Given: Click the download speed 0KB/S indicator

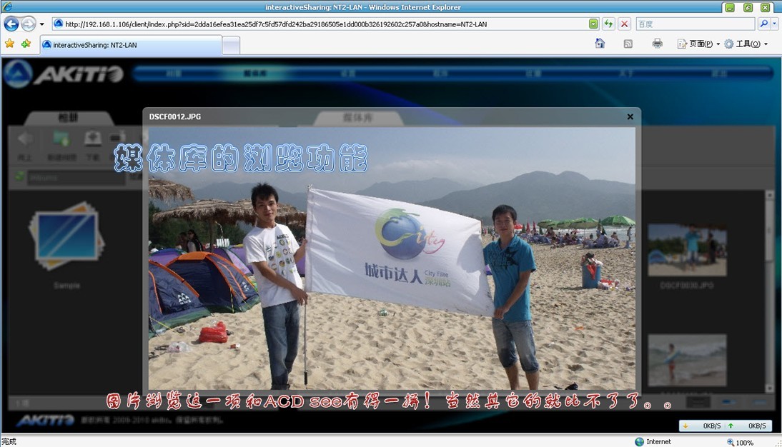Looking at the screenshot, I should 703,426.
